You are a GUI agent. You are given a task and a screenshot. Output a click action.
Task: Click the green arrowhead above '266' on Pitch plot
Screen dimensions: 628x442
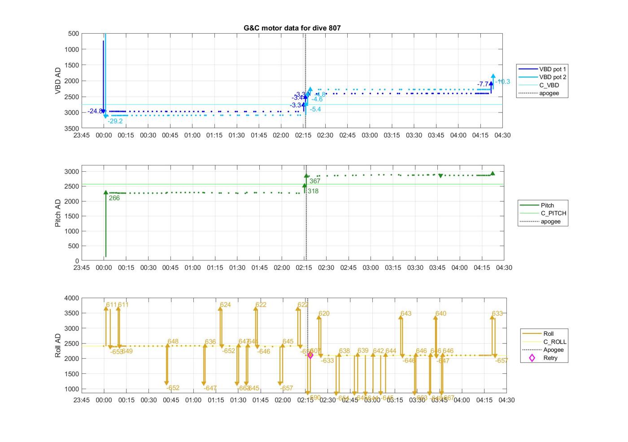tap(106, 193)
